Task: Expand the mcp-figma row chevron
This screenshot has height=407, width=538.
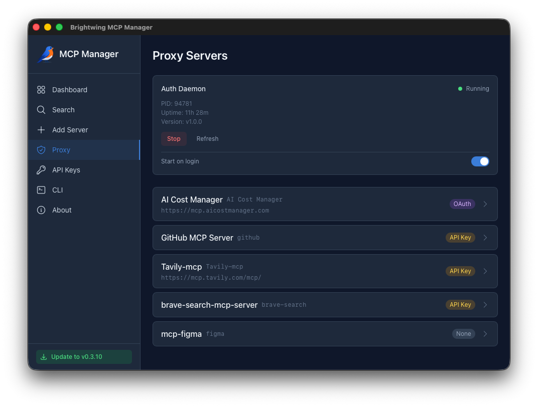Action: (x=485, y=334)
